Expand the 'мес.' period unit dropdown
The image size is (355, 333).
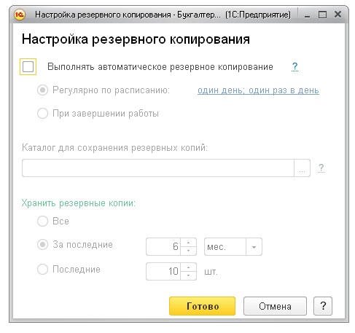pos(254,246)
